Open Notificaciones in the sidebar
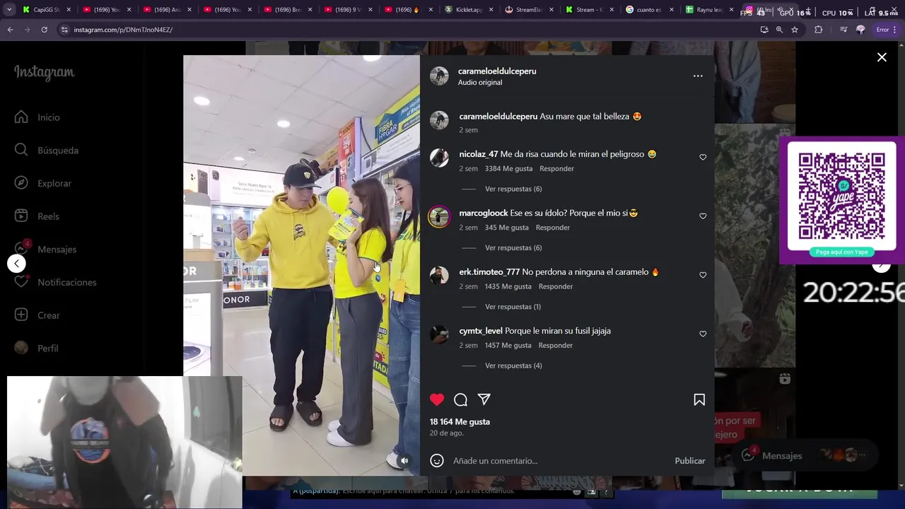This screenshot has width=905, height=509. pos(56,282)
